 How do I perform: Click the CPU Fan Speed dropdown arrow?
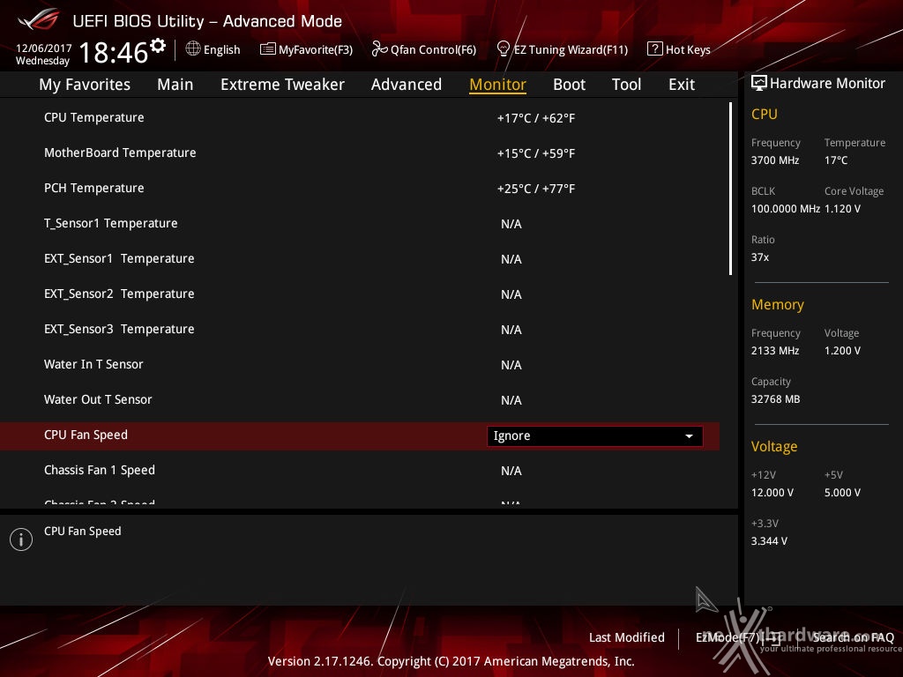pos(689,435)
